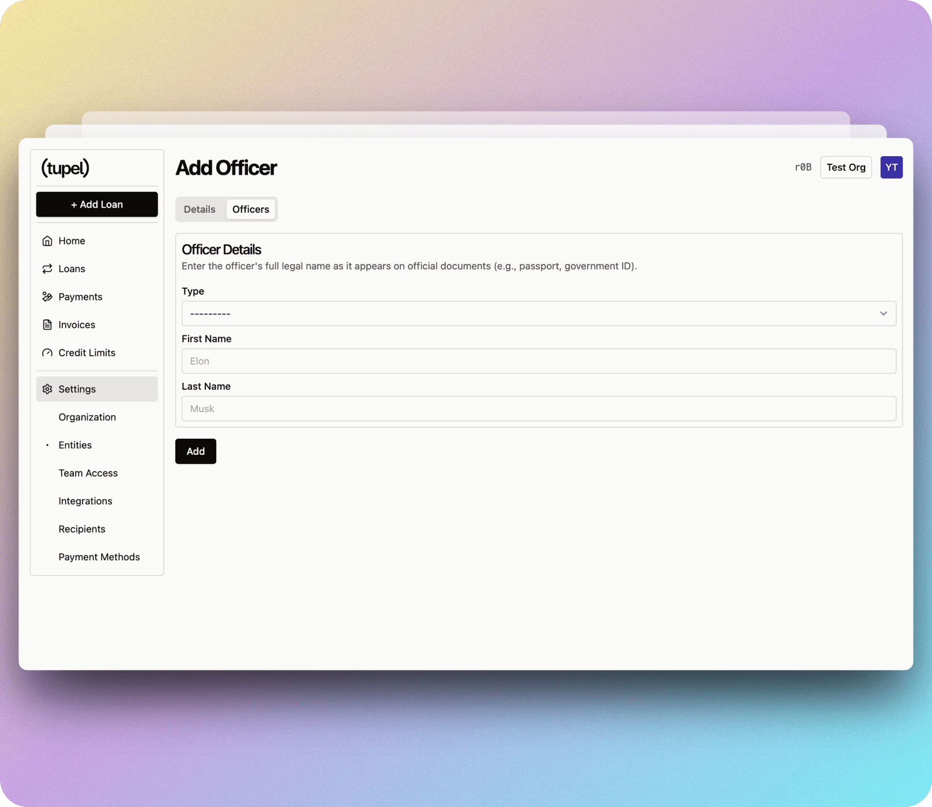
Task: Open the Payment Methods page
Action: 99,557
